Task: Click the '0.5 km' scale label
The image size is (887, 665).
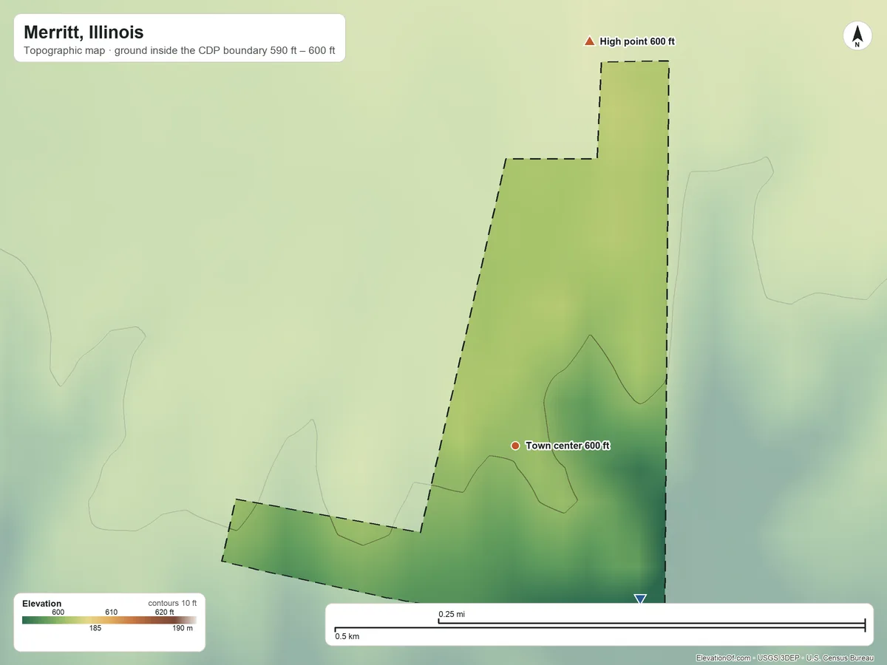Action: (x=347, y=636)
